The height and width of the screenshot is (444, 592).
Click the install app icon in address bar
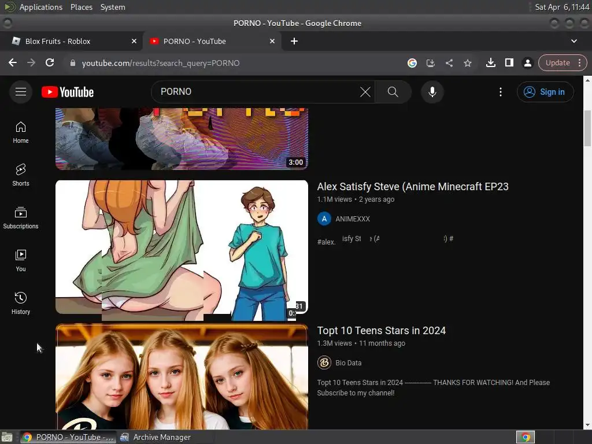click(430, 63)
